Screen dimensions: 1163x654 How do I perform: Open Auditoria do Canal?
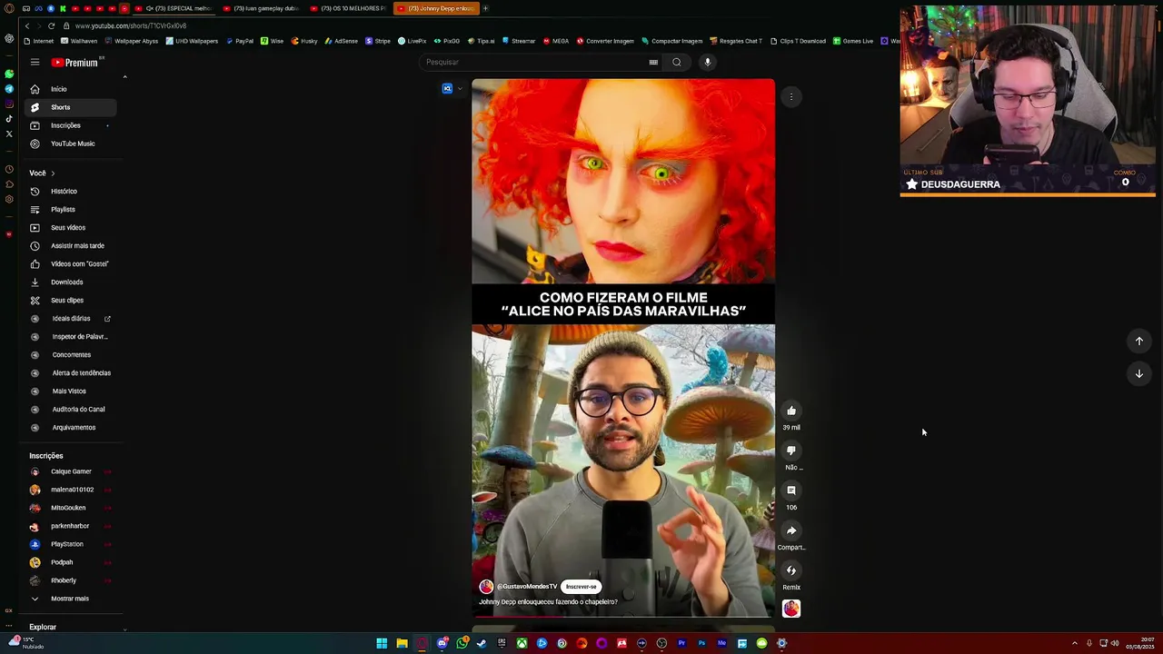click(x=71, y=410)
